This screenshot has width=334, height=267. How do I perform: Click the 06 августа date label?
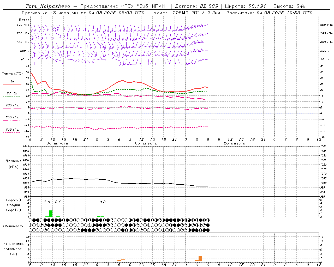point(235,143)
